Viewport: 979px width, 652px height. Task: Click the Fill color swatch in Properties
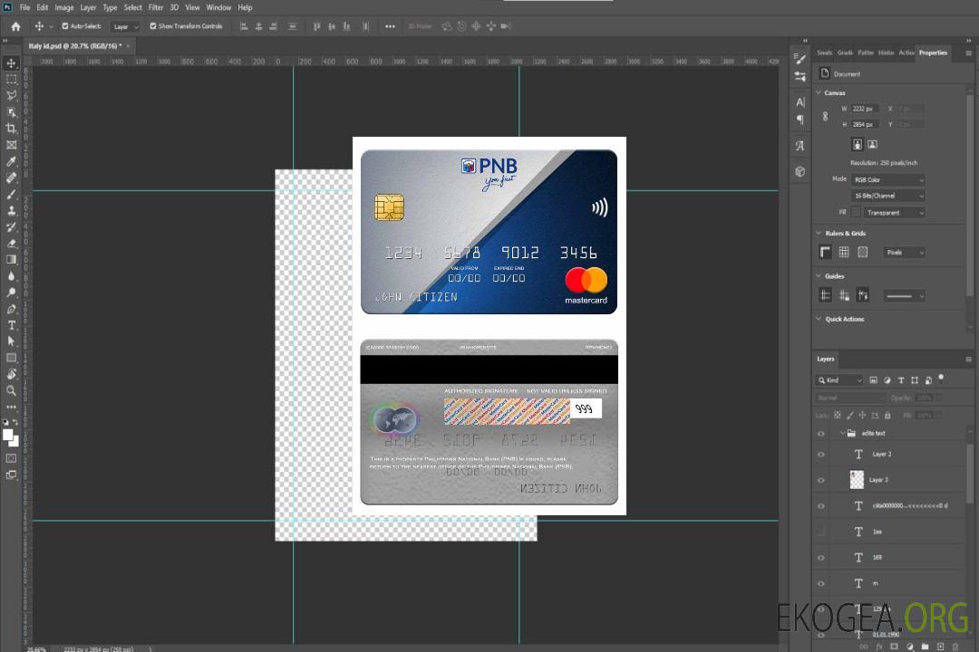tap(856, 213)
